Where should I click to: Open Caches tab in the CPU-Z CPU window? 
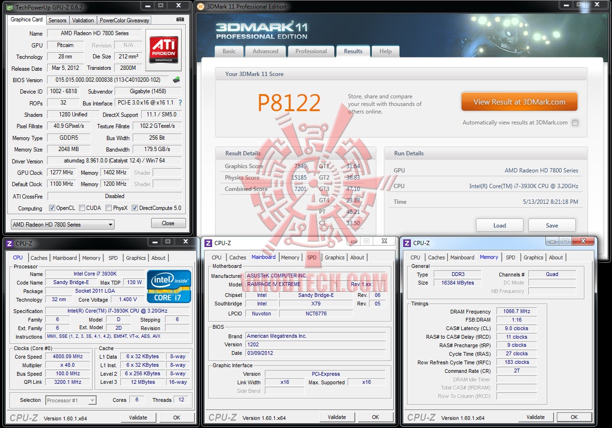click(39, 258)
